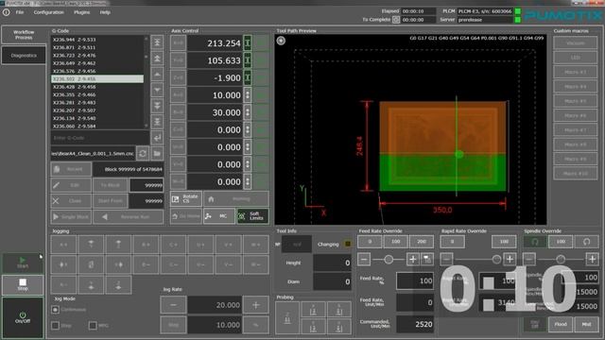Jog X- with the left arrow icon
The width and height of the screenshot is (605, 340).
(63, 264)
